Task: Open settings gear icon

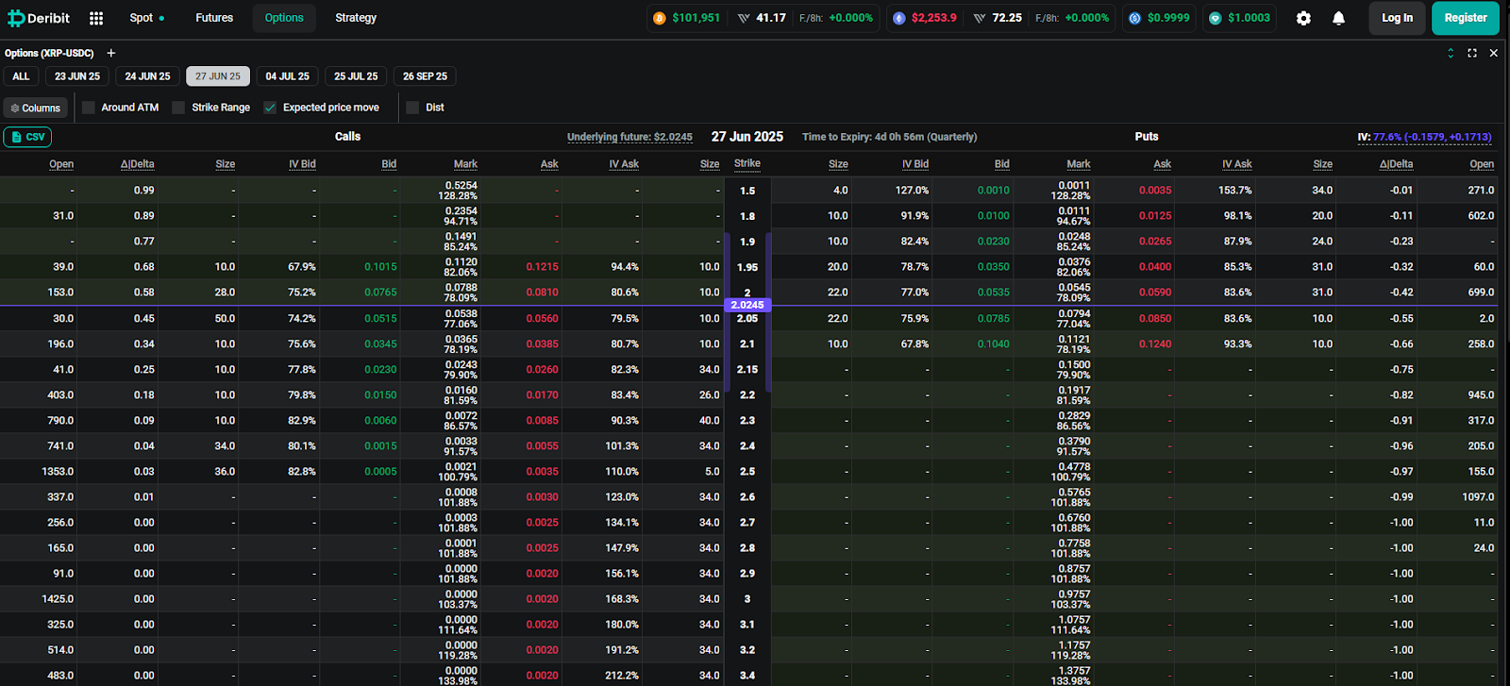Action: [1303, 18]
